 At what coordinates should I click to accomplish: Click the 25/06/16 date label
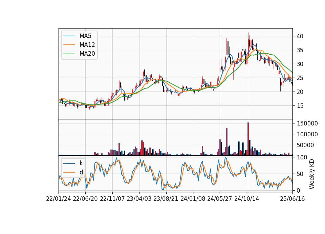tap(292, 199)
